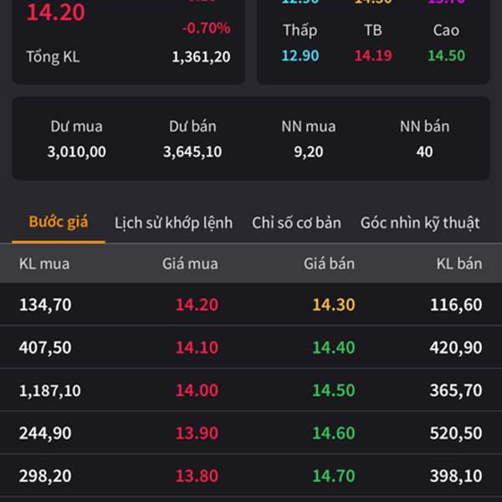Select buy volume 134,70
502x502 pixels.
tap(45, 305)
